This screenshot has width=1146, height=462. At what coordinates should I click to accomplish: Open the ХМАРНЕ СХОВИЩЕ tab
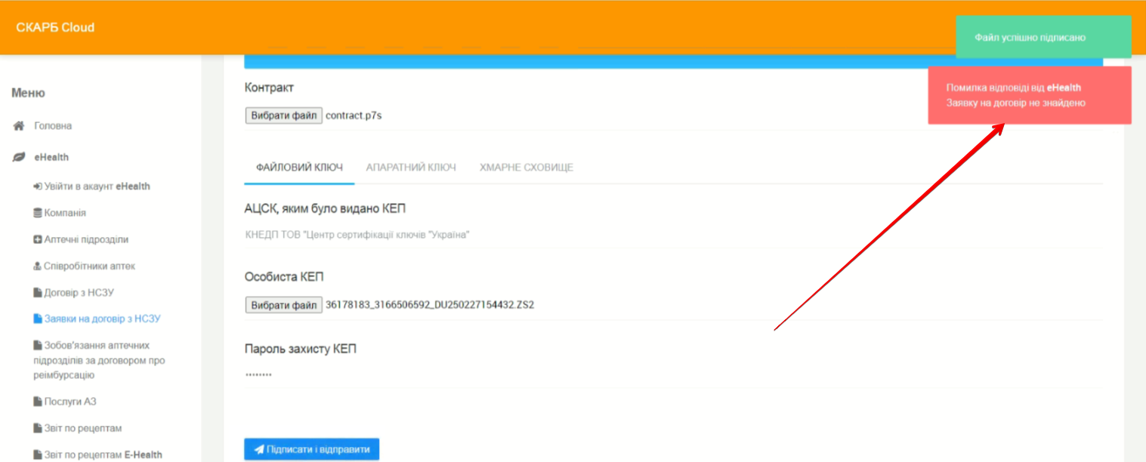pos(526,168)
